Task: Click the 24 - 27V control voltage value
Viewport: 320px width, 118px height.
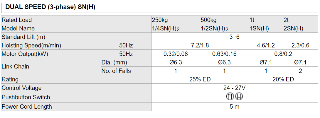Action: point(234,88)
